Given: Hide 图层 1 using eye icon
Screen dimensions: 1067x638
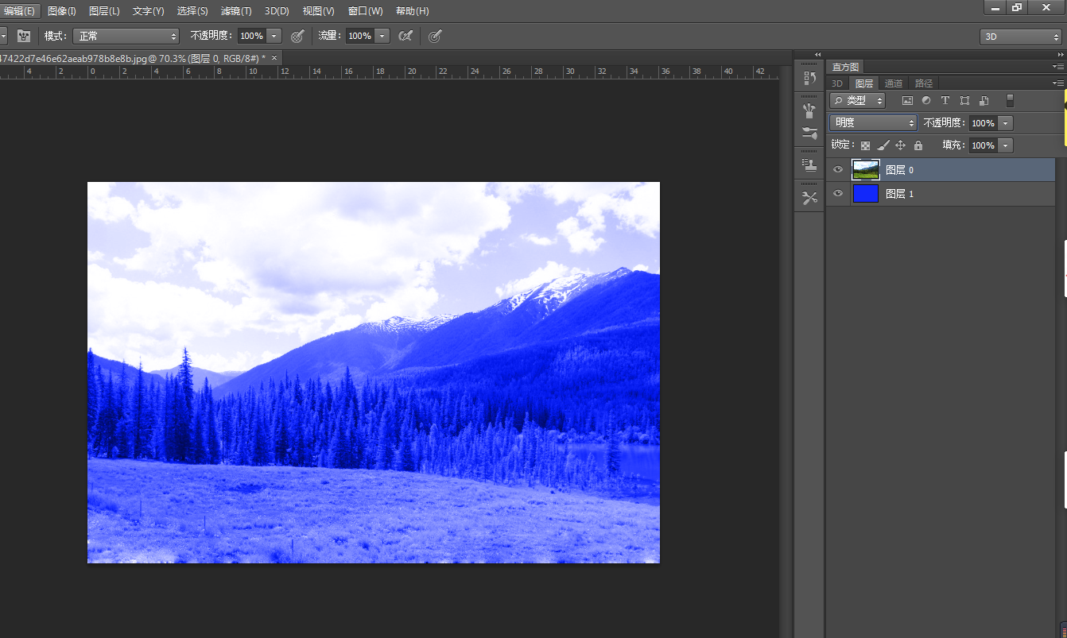Looking at the screenshot, I should [x=838, y=194].
